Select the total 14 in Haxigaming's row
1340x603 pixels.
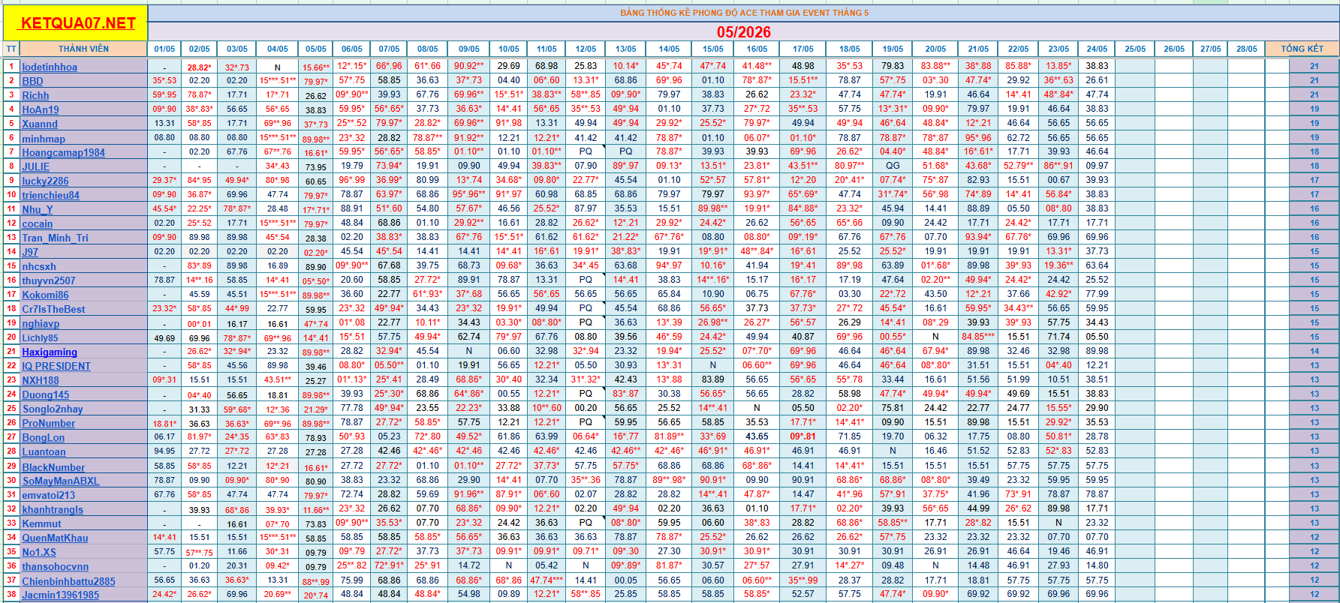[1314, 351]
